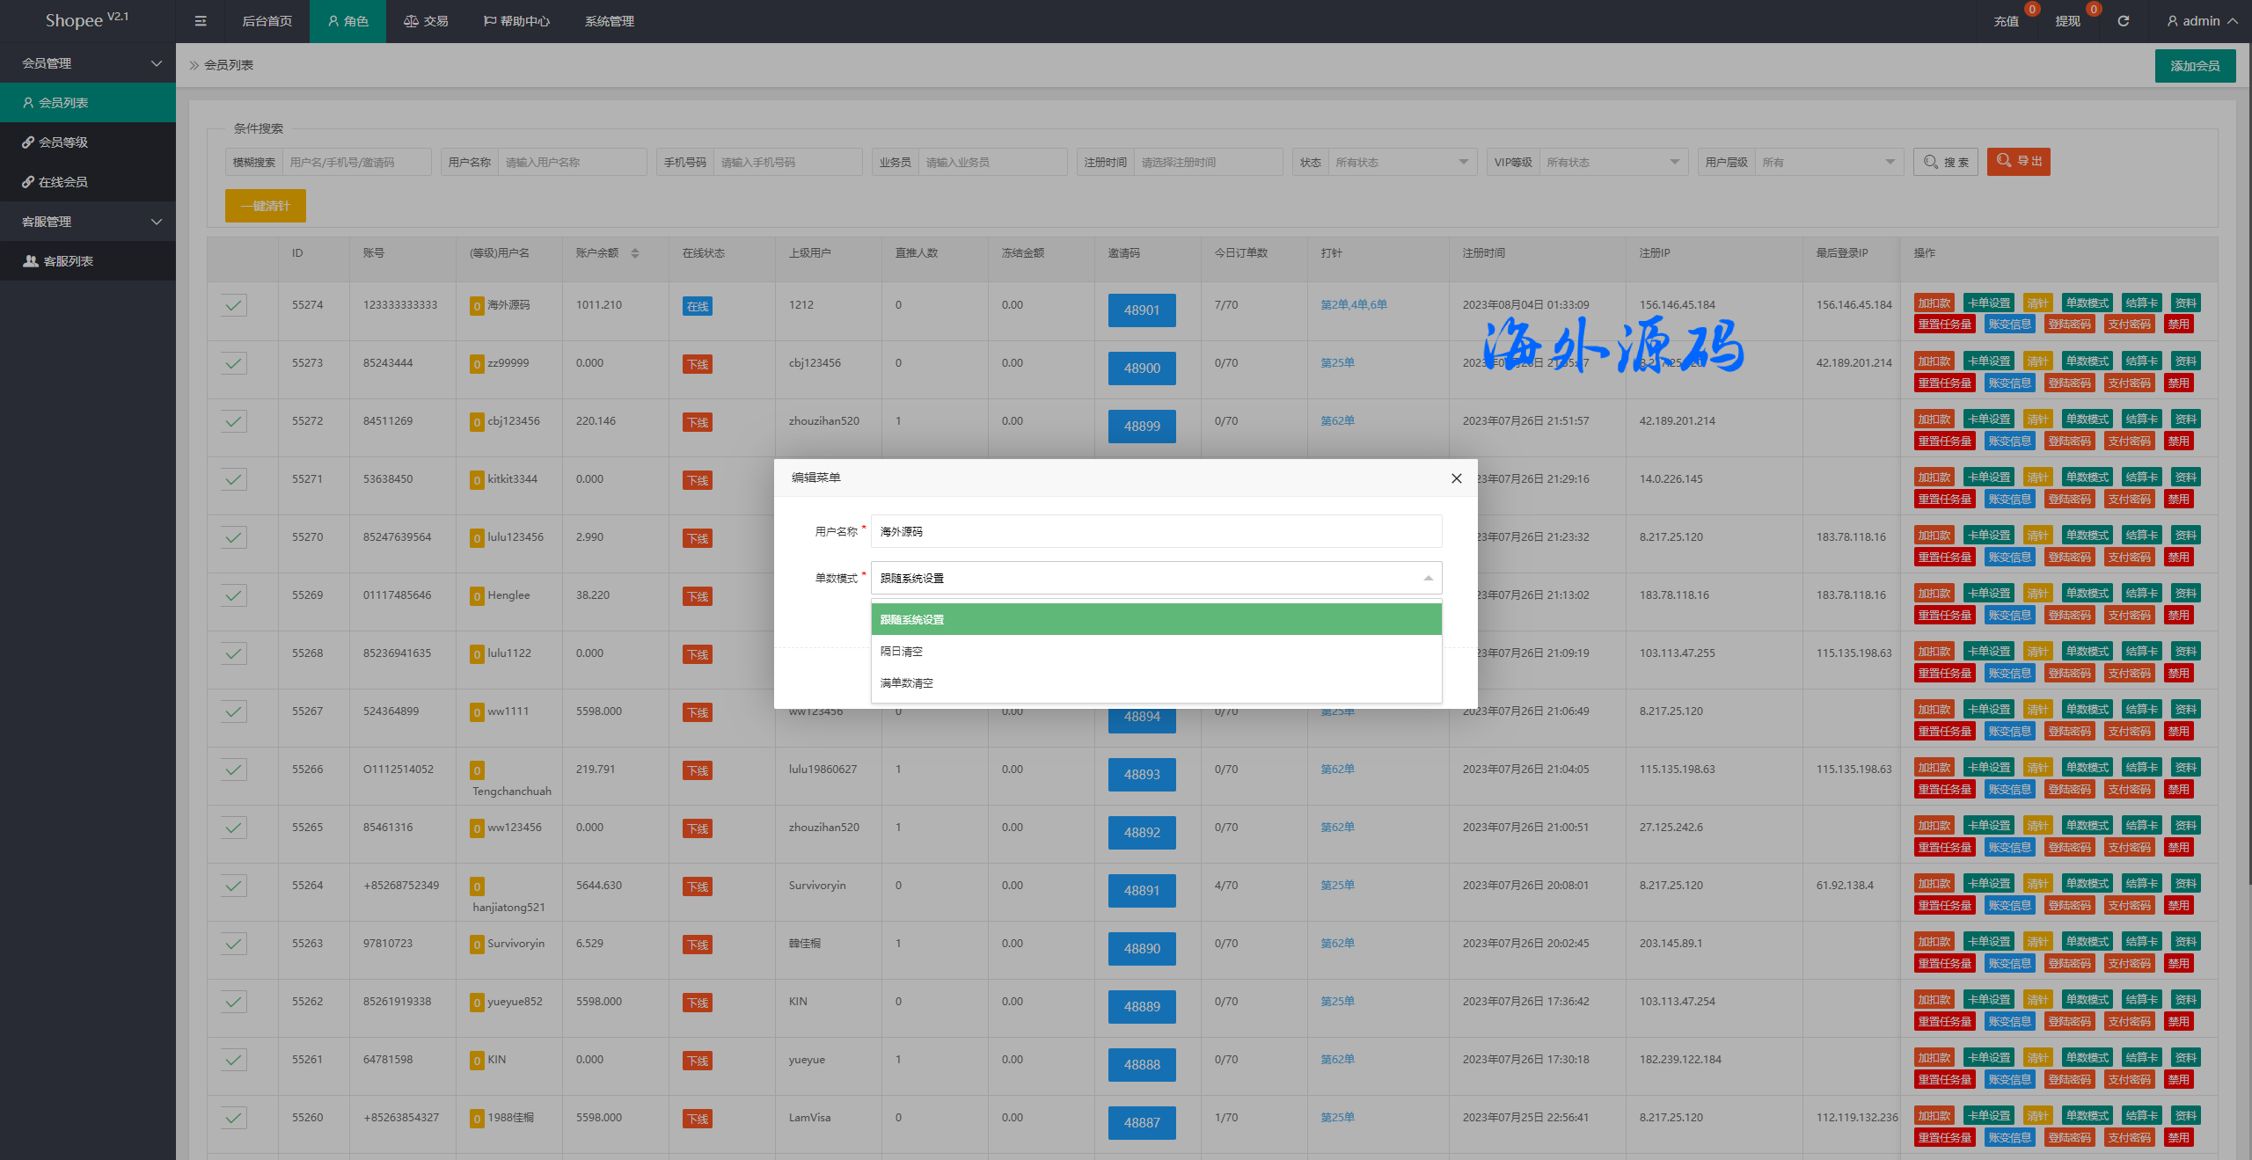The height and width of the screenshot is (1160, 2252).
Task: Click the refresh icon in top bar
Action: [2123, 21]
